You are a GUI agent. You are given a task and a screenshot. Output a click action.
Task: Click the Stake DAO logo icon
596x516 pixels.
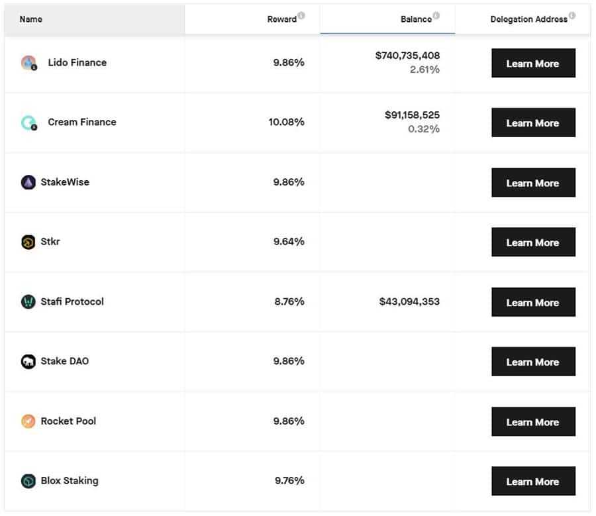coord(28,362)
